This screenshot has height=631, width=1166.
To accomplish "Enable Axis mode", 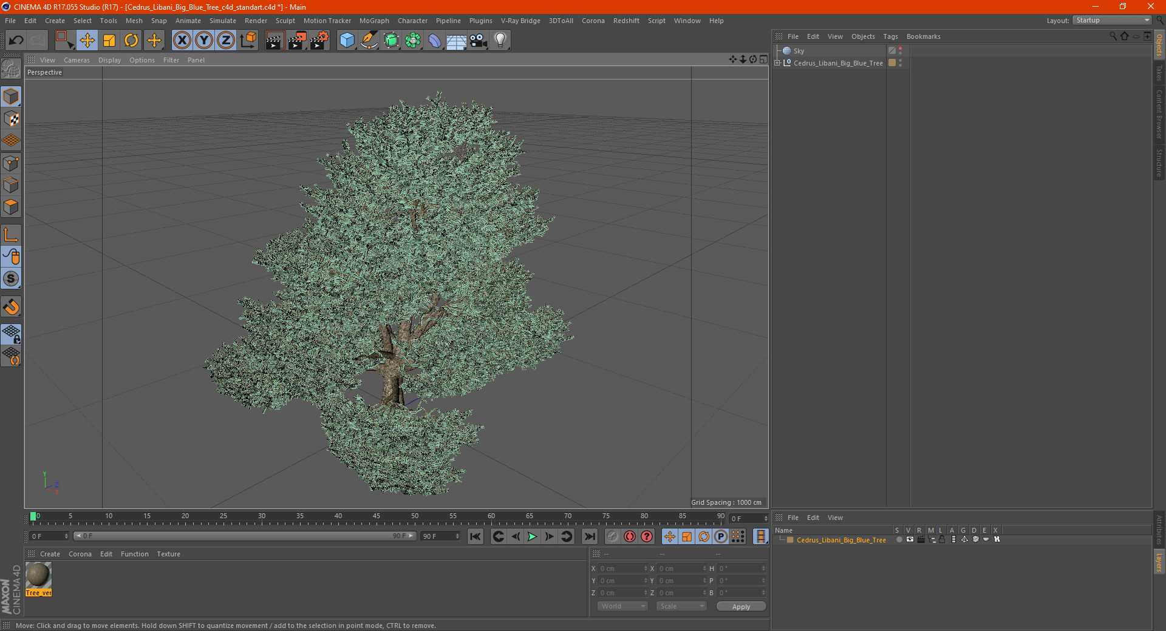I will click(12, 235).
